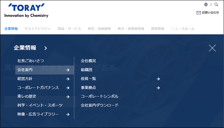The width and height of the screenshot is (224, 128).
Task: Open 科学・イベント・スポーツ menu item
Action: (x=40, y=105)
